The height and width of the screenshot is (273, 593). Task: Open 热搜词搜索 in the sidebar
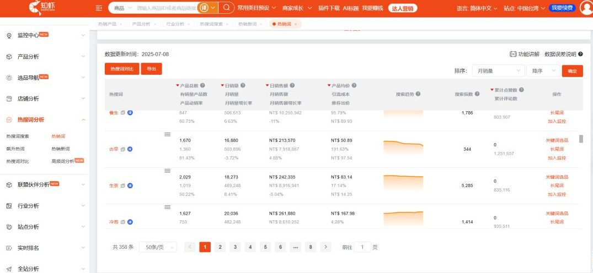point(18,136)
